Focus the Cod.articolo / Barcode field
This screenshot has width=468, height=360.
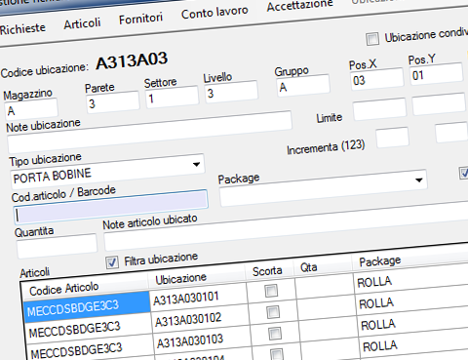(x=111, y=207)
